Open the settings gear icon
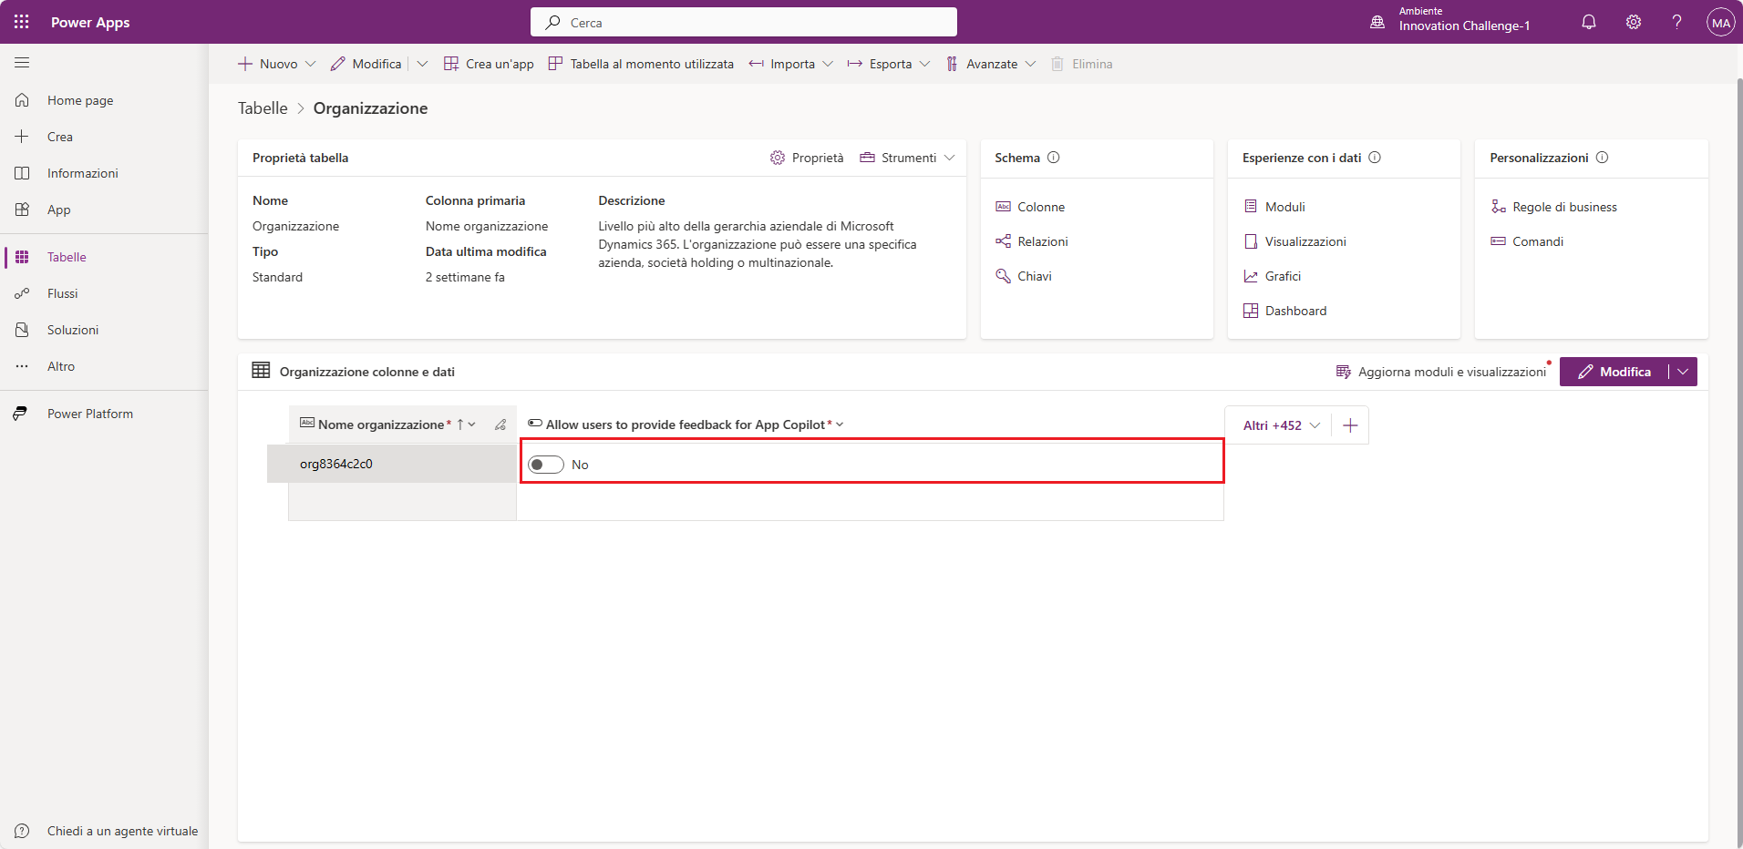The width and height of the screenshot is (1743, 849). click(1634, 22)
